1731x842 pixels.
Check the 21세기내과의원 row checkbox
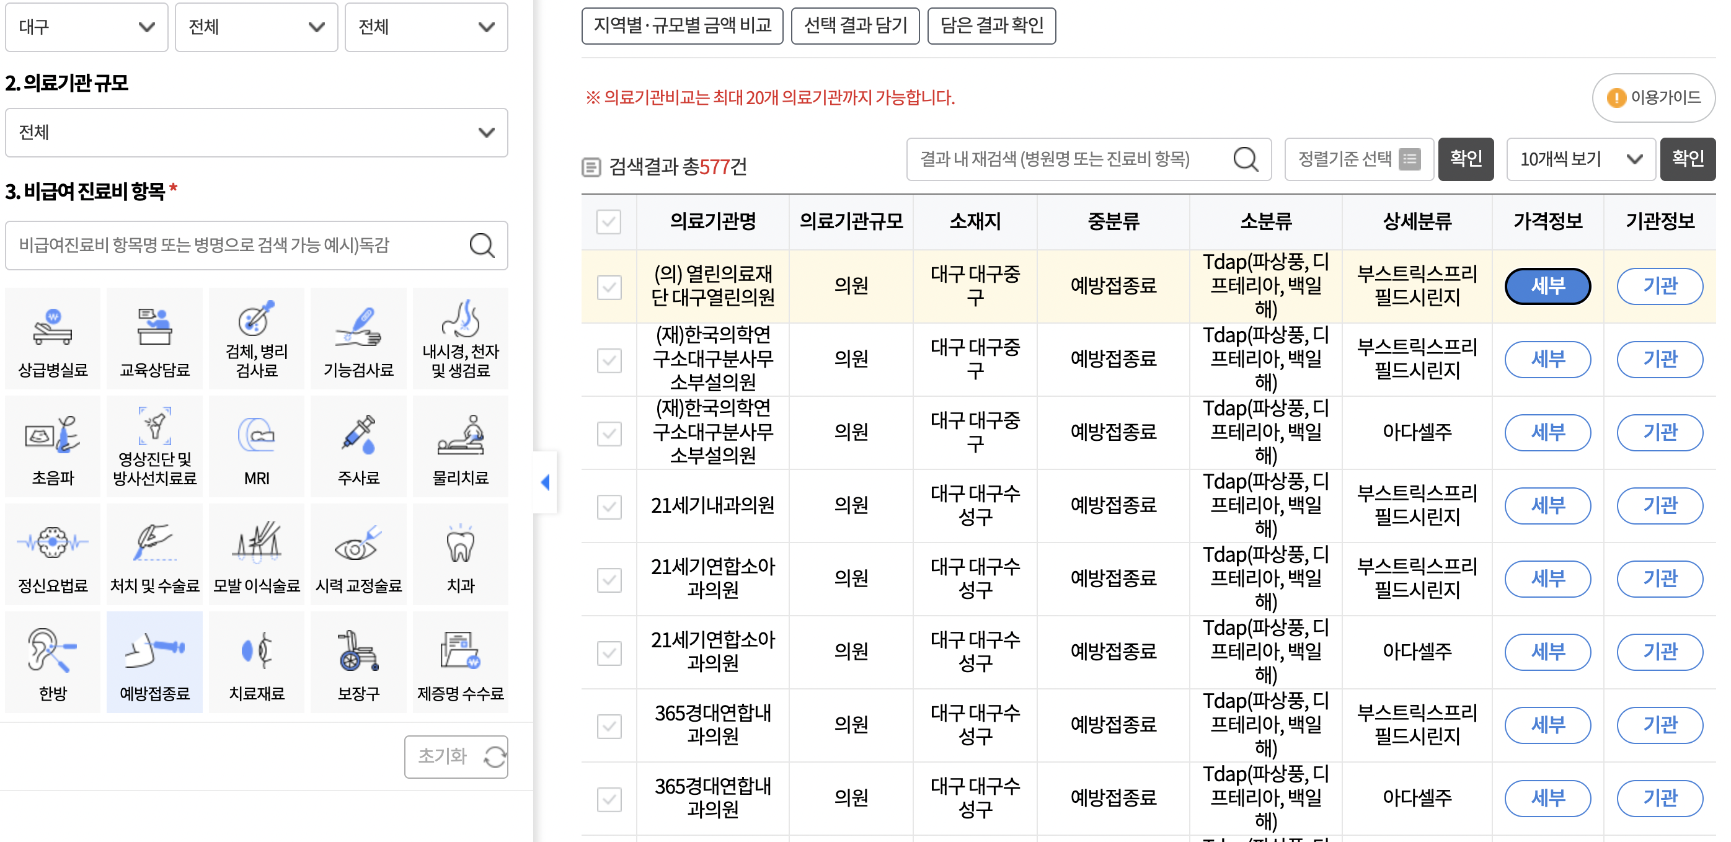click(x=608, y=506)
